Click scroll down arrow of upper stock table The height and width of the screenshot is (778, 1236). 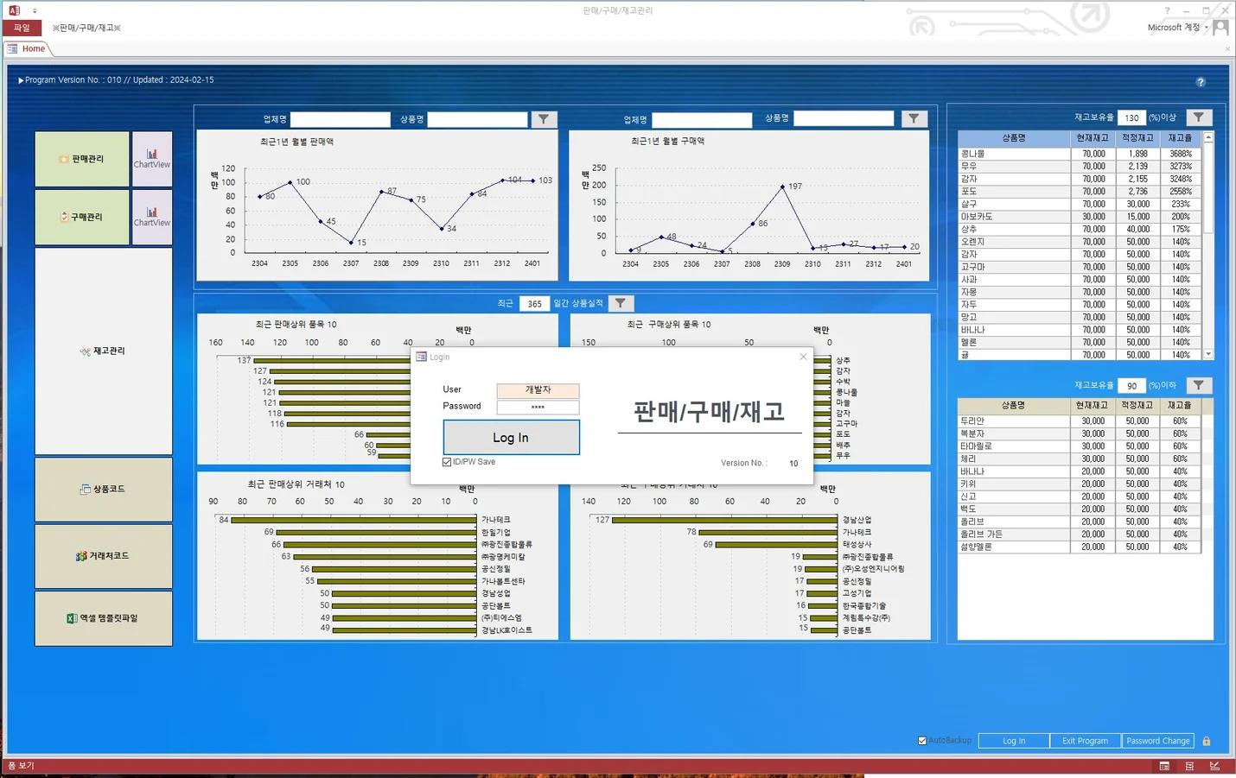pos(1208,354)
